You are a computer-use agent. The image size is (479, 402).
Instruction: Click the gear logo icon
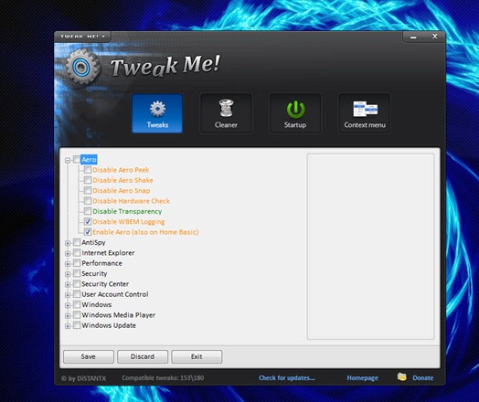[81, 67]
